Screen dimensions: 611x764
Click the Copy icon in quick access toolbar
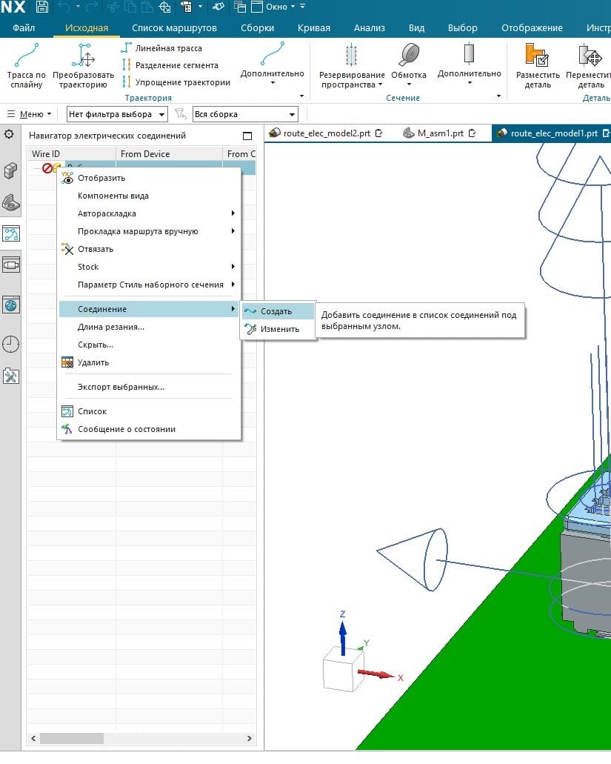tap(130, 7)
